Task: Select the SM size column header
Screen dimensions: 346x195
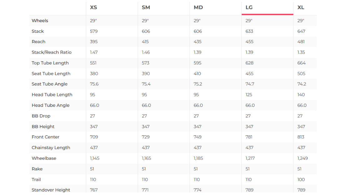Action: coord(146,7)
